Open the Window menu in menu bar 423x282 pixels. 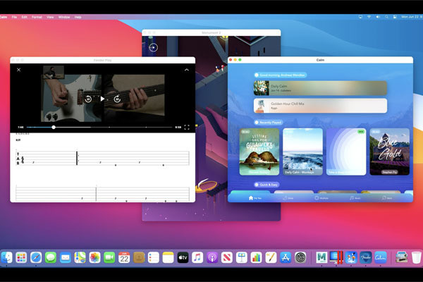(x=64, y=16)
